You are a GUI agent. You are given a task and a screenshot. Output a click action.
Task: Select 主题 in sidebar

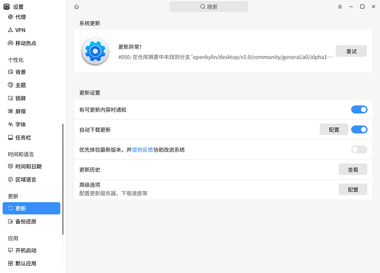(31, 85)
